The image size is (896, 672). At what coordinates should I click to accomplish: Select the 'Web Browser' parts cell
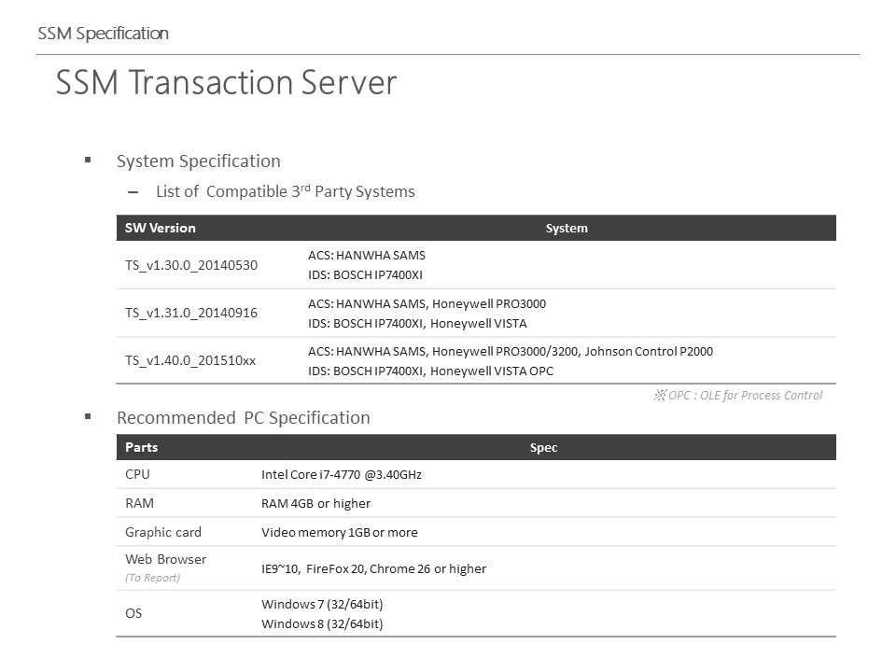pyautogui.click(x=166, y=559)
